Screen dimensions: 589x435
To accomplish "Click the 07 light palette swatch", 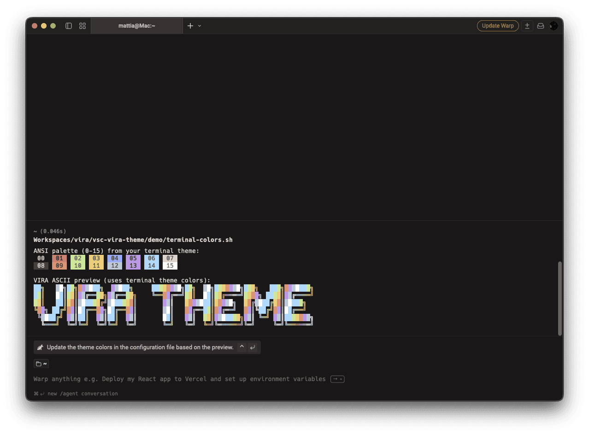I will pos(170,259).
